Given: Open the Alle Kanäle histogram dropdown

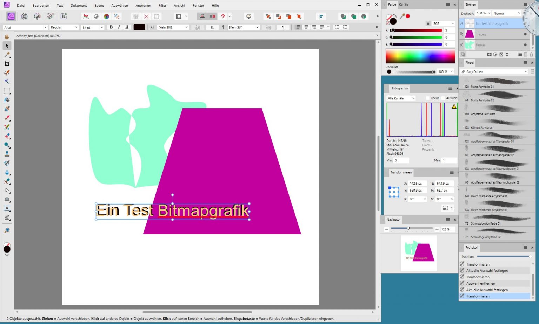Looking at the screenshot, I should coord(401,98).
